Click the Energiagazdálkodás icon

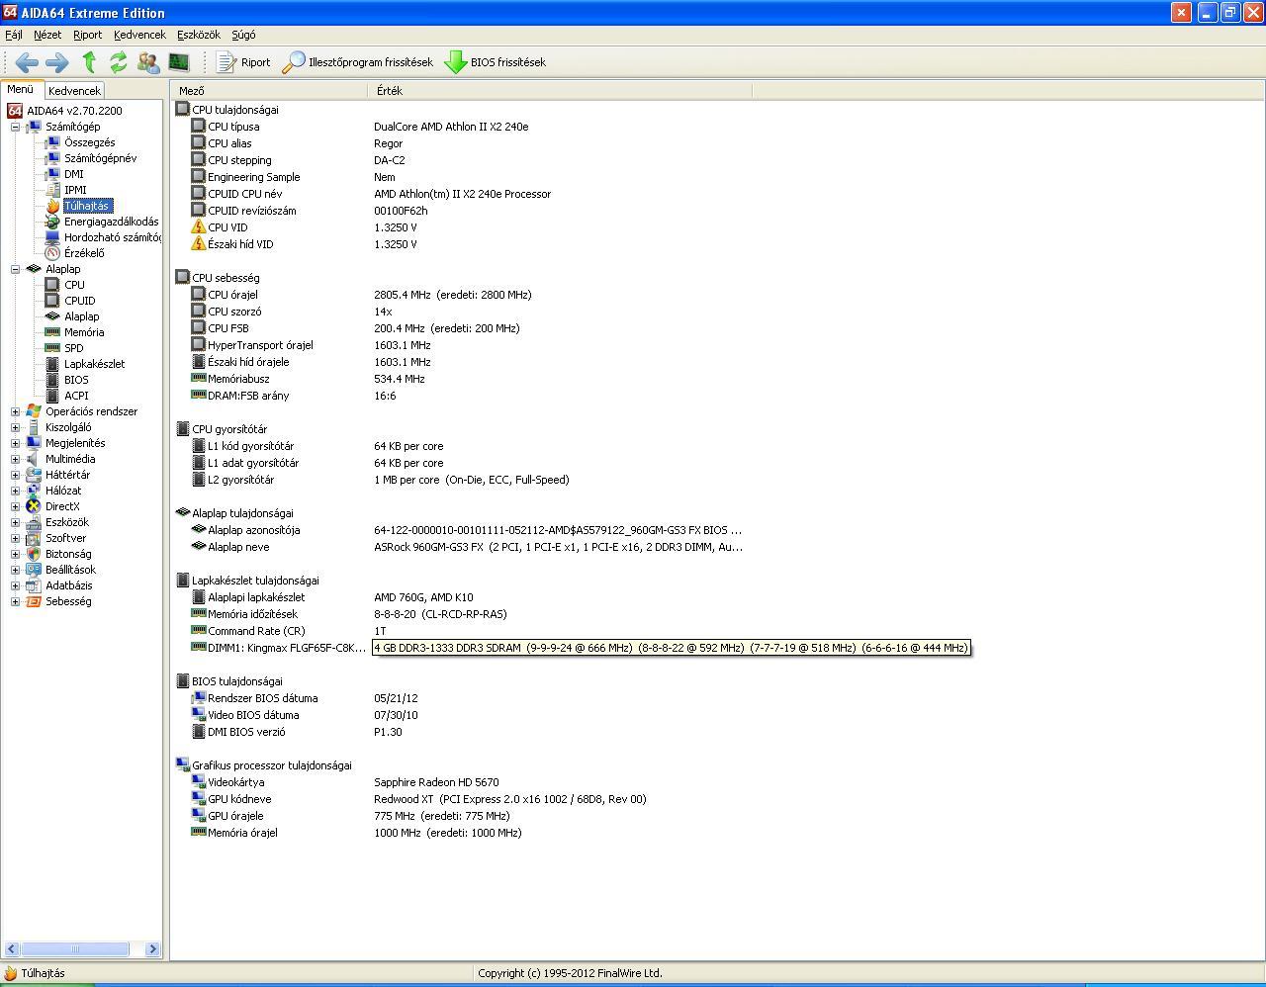(52, 222)
